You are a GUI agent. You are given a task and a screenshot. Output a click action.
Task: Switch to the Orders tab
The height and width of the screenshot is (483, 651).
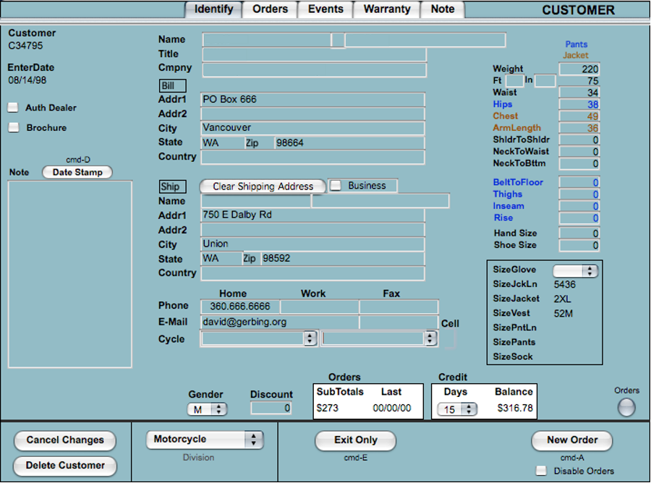click(x=271, y=9)
